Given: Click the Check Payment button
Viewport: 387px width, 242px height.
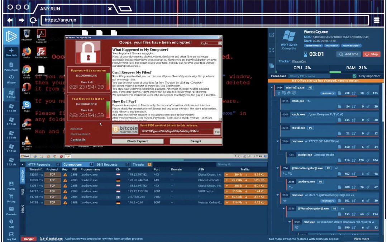Looking at the screenshot, I should point(138,141).
